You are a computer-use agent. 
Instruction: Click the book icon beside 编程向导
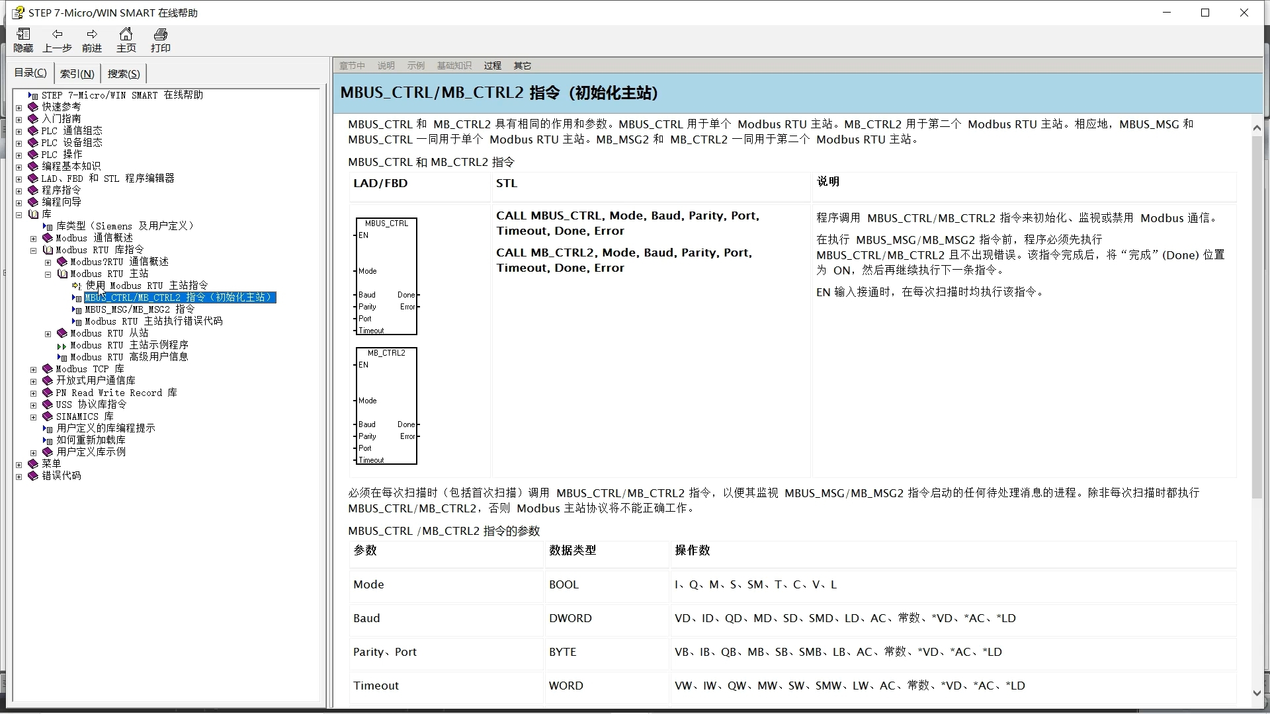pos(33,202)
